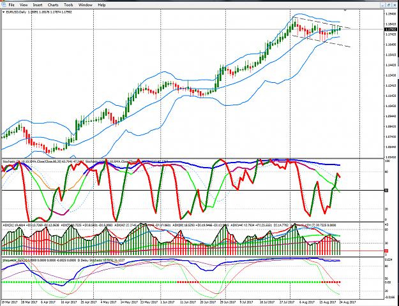Open the Tools menu
This screenshot has width=399, height=306.
[68, 5]
